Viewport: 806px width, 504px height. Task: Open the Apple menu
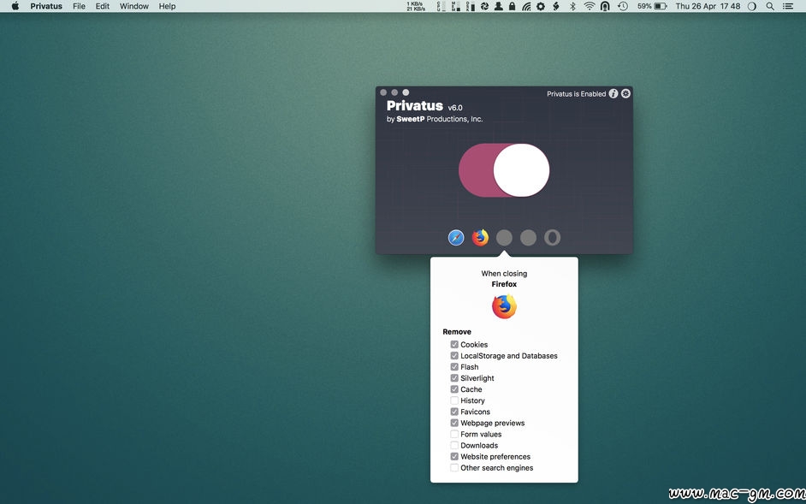click(15, 6)
